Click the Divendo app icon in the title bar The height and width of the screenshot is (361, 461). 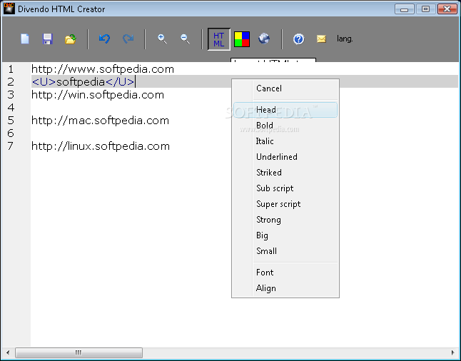[x=9, y=9]
